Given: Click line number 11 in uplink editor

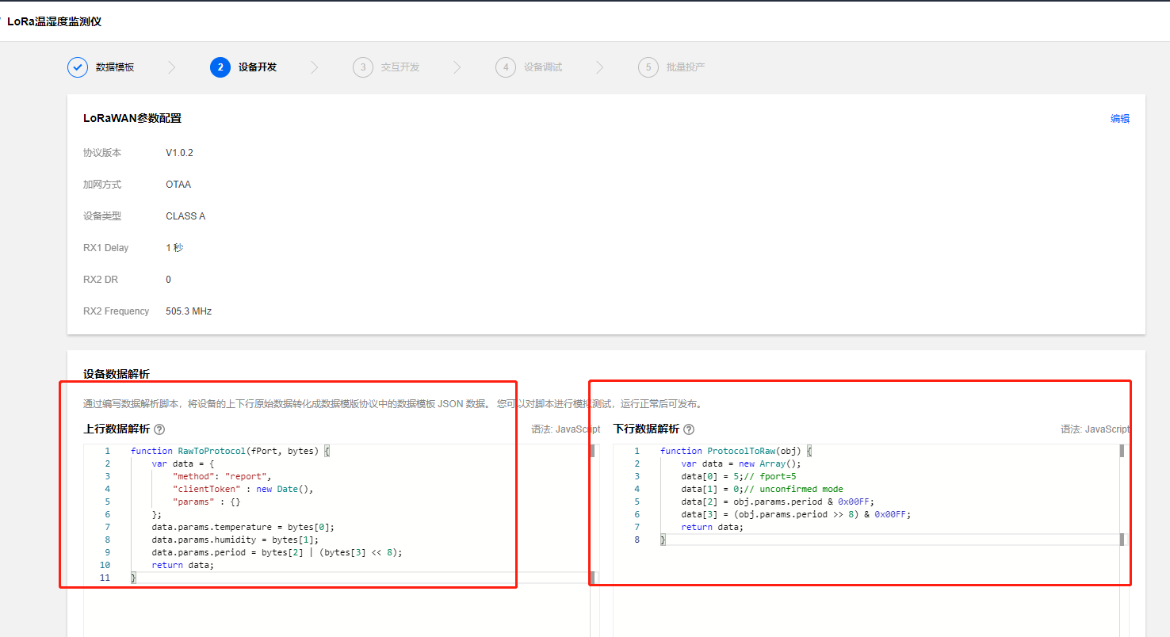Looking at the screenshot, I should (x=105, y=578).
